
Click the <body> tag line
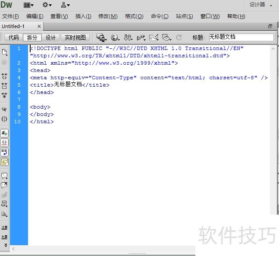pyautogui.click(x=40, y=107)
